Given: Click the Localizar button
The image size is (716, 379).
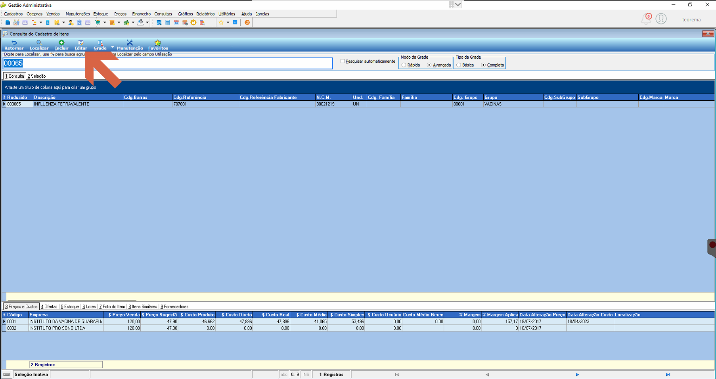Looking at the screenshot, I should tap(39, 45).
